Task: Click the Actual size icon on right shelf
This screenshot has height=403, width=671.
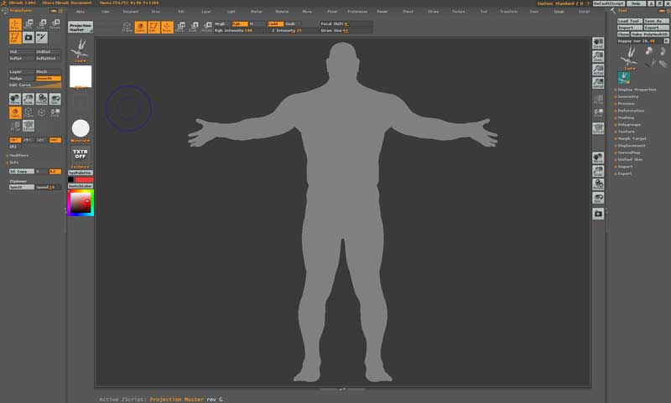Action: [x=598, y=70]
